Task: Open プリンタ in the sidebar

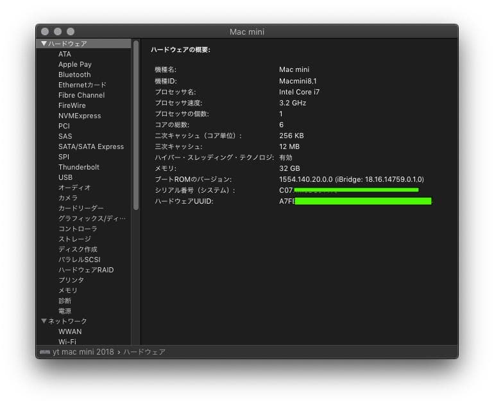Action: [71, 280]
